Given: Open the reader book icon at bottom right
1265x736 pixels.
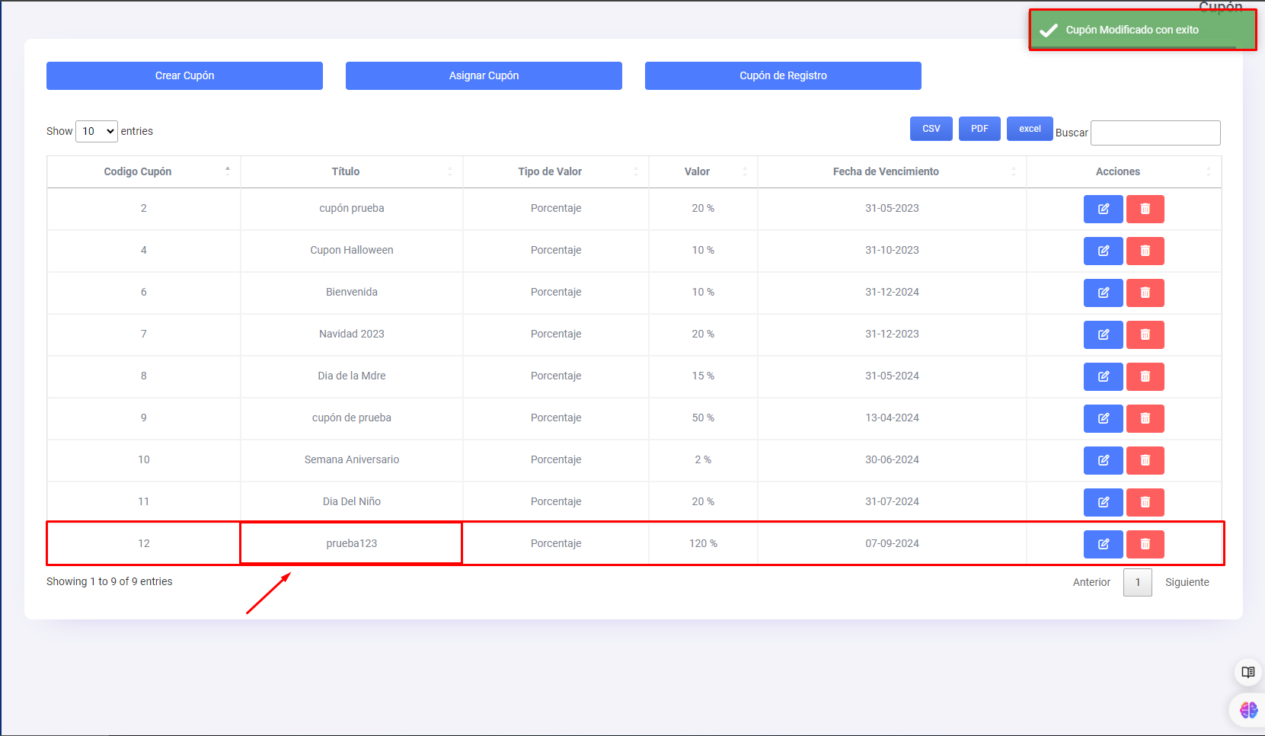Looking at the screenshot, I should tap(1247, 672).
